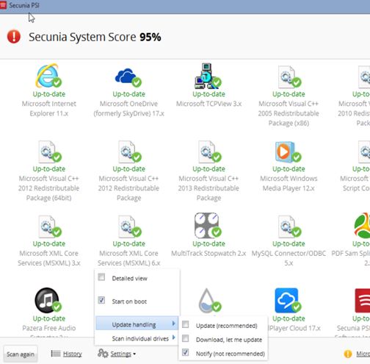Click Visual C++ 2012 Redistributable Package (non-64bit) icon

pos(129,151)
